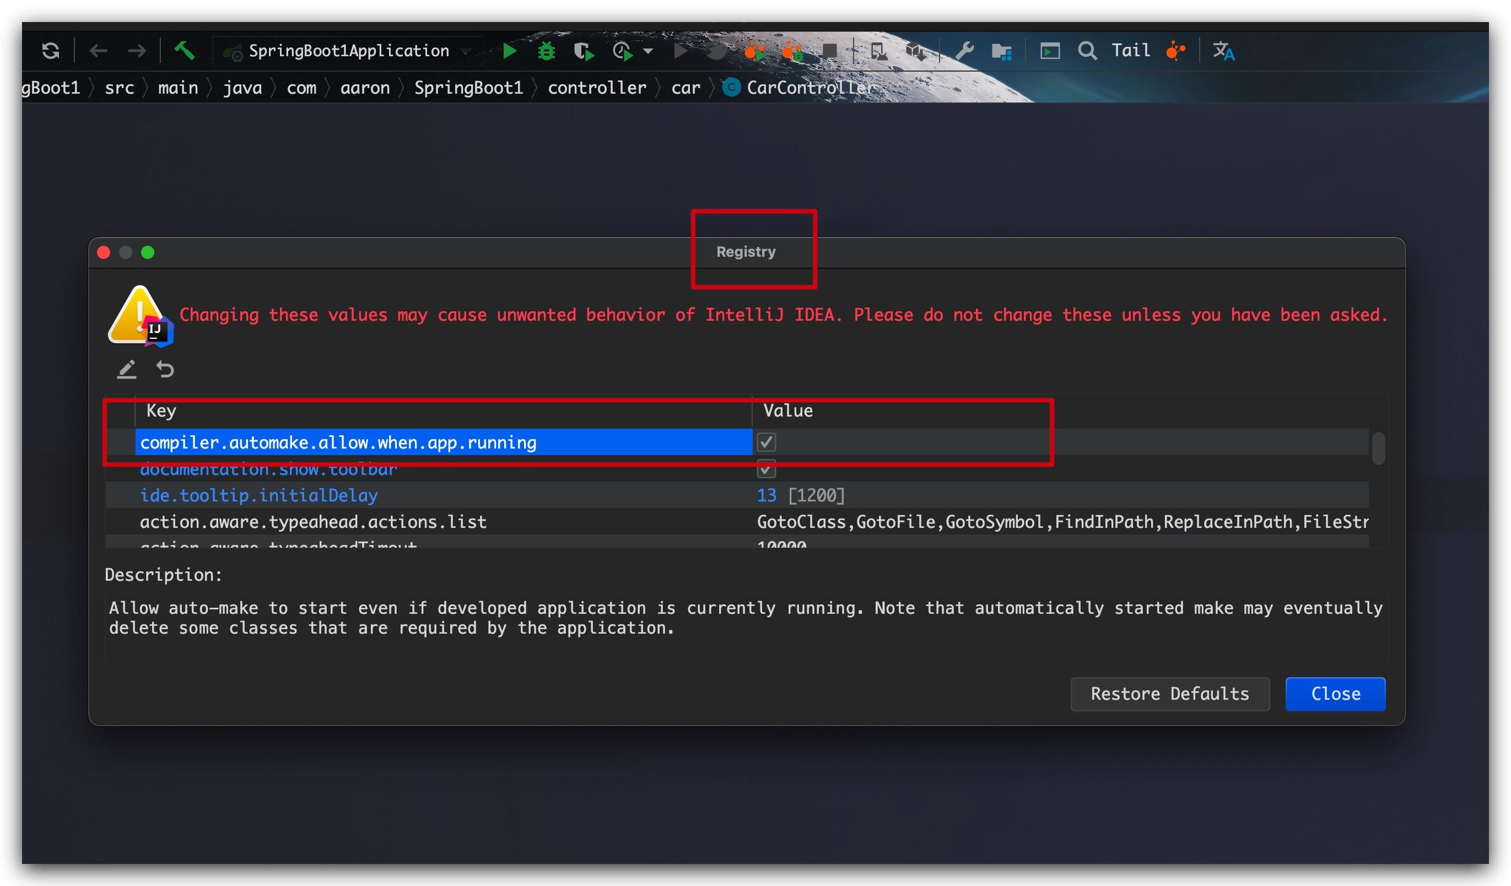Click Restore Defaults button
The height and width of the screenshot is (886, 1511).
click(1170, 694)
